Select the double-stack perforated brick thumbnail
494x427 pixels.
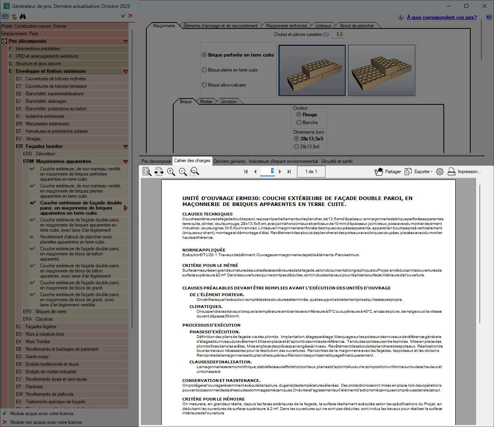[x=382, y=70]
